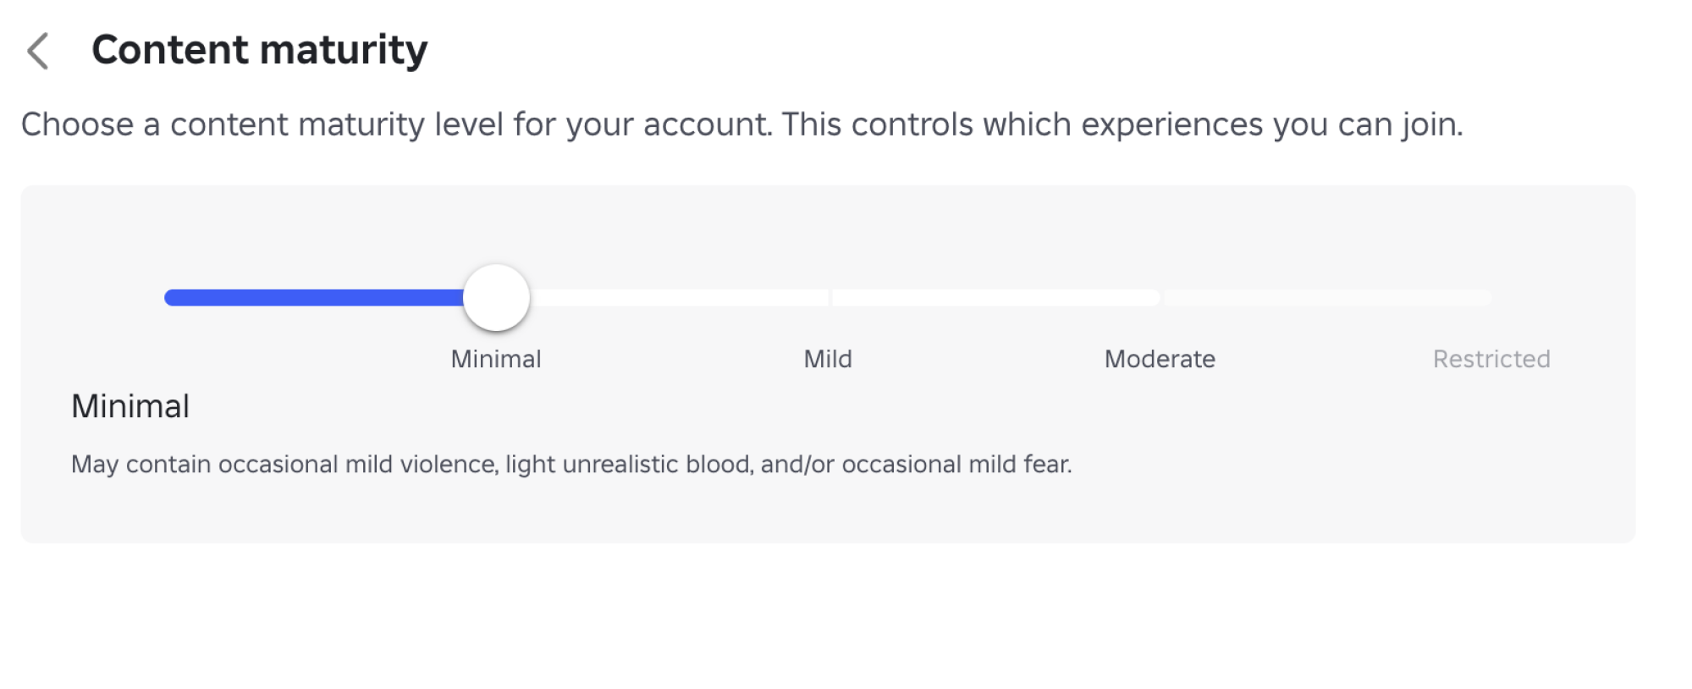
Task: Click the Restricted label under the slider
Action: (1491, 358)
